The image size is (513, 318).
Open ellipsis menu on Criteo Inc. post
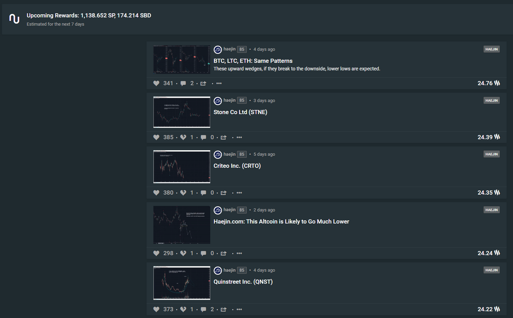tap(239, 193)
